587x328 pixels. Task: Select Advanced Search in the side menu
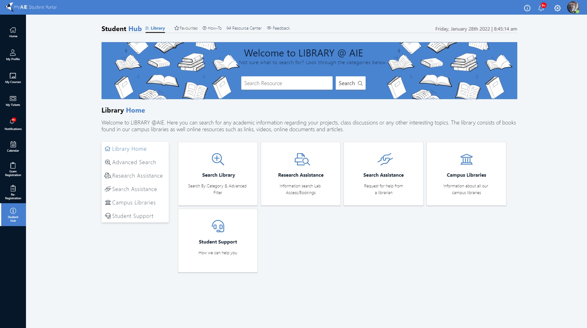coord(135,162)
